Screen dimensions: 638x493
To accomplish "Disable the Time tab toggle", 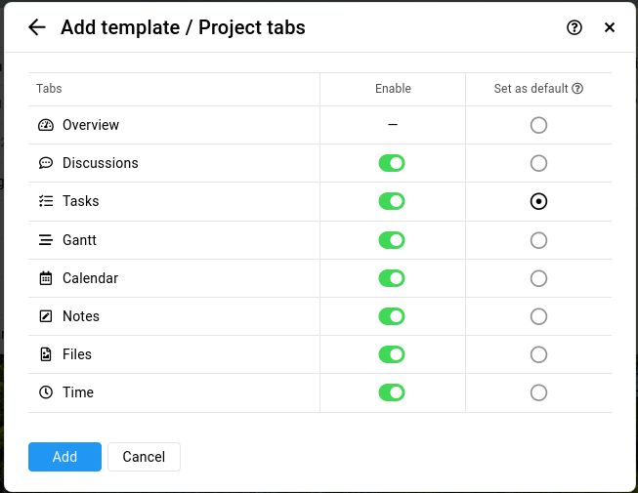I will (392, 392).
